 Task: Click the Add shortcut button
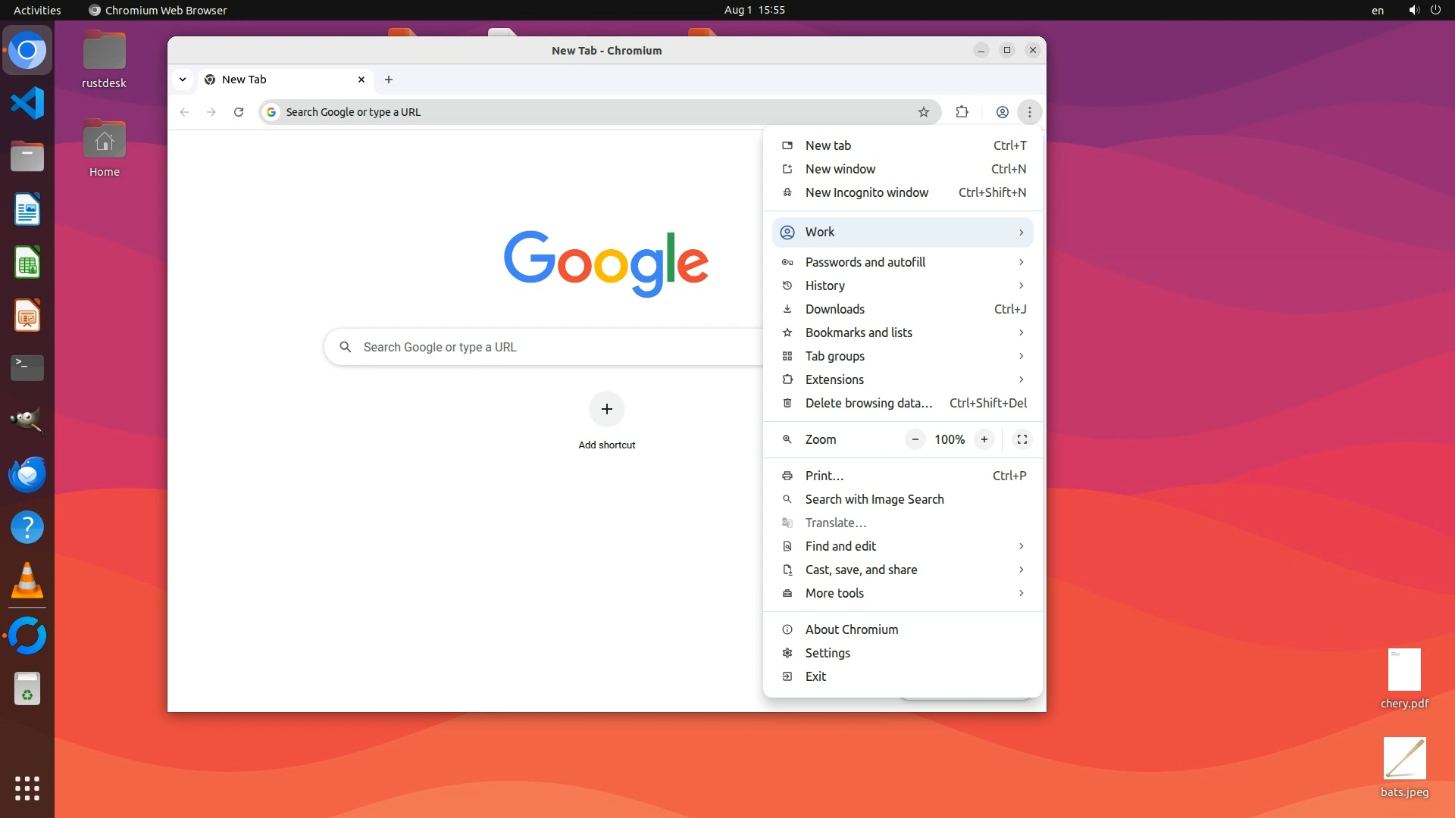(x=606, y=410)
